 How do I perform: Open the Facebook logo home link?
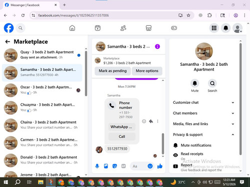click(x=8, y=28)
